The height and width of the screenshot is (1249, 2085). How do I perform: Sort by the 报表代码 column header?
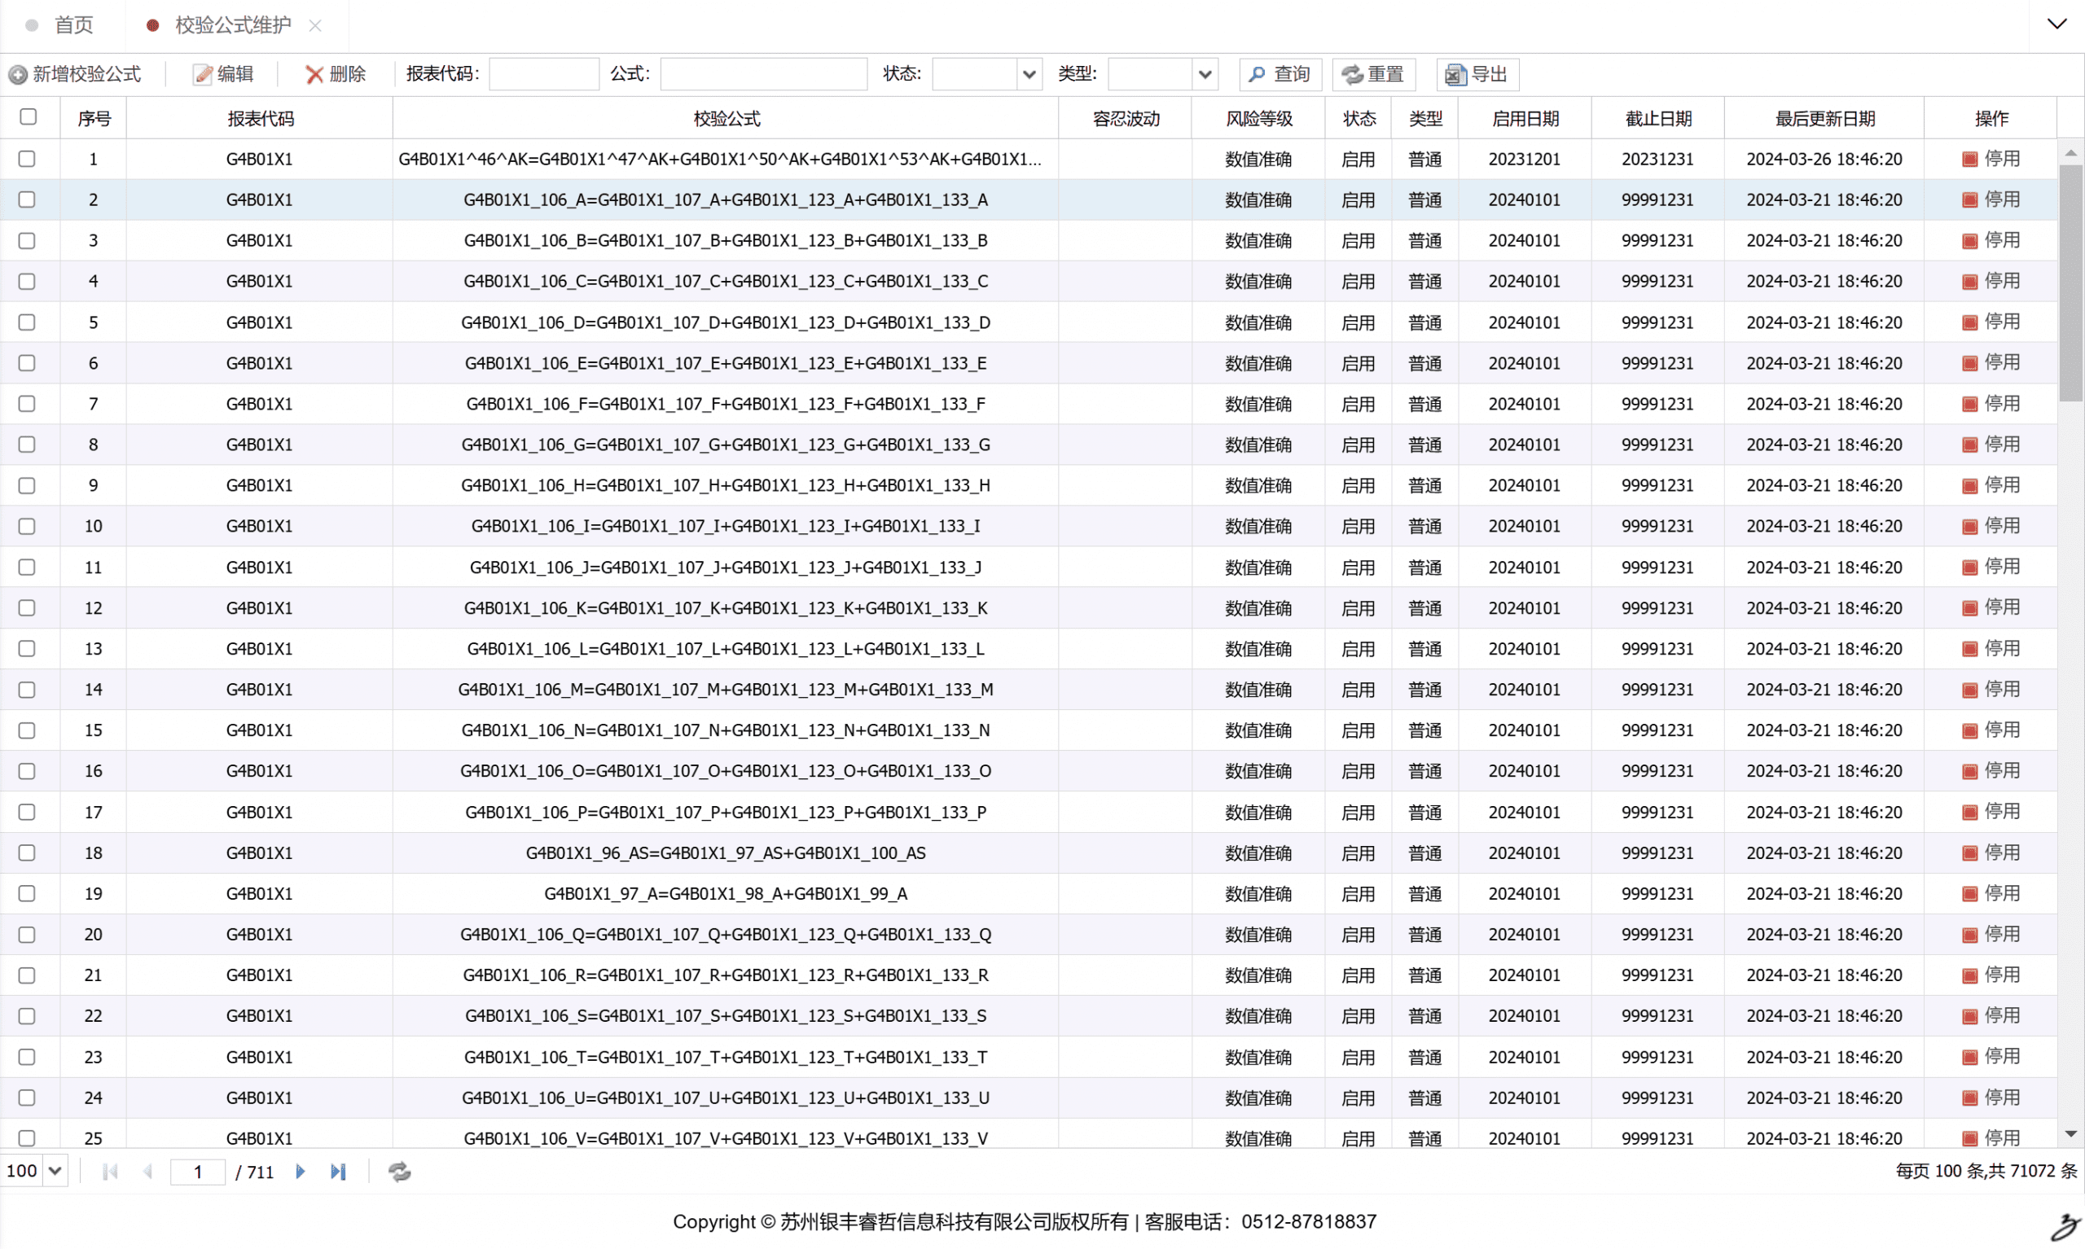(x=260, y=119)
